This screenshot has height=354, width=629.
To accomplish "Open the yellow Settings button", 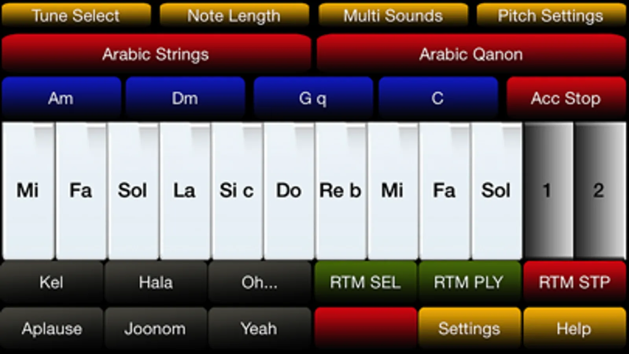I will pyautogui.click(x=469, y=328).
